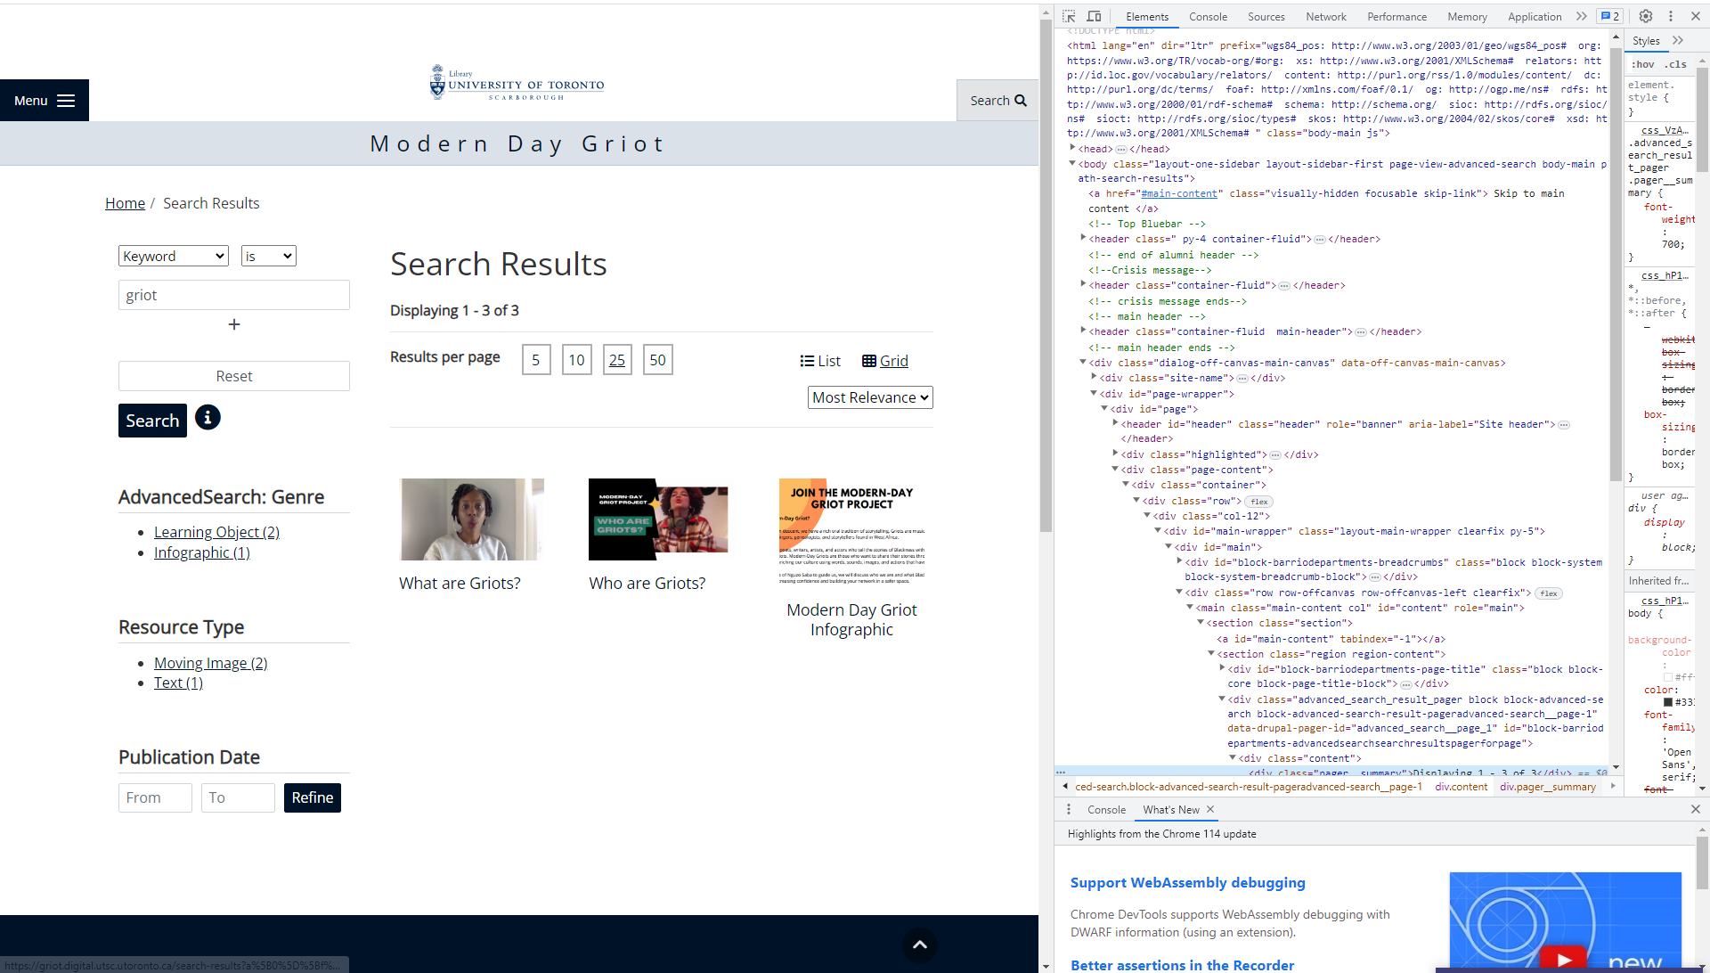Screen dimensions: 1710x973
Task: Open the Modern Day Griot Infographic thumbnail
Action: pyautogui.click(x=852, y=532)
